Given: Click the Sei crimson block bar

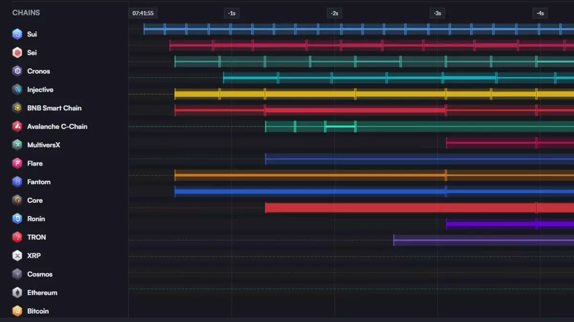Looking at the screenshot, I should [x=372, y=46].
